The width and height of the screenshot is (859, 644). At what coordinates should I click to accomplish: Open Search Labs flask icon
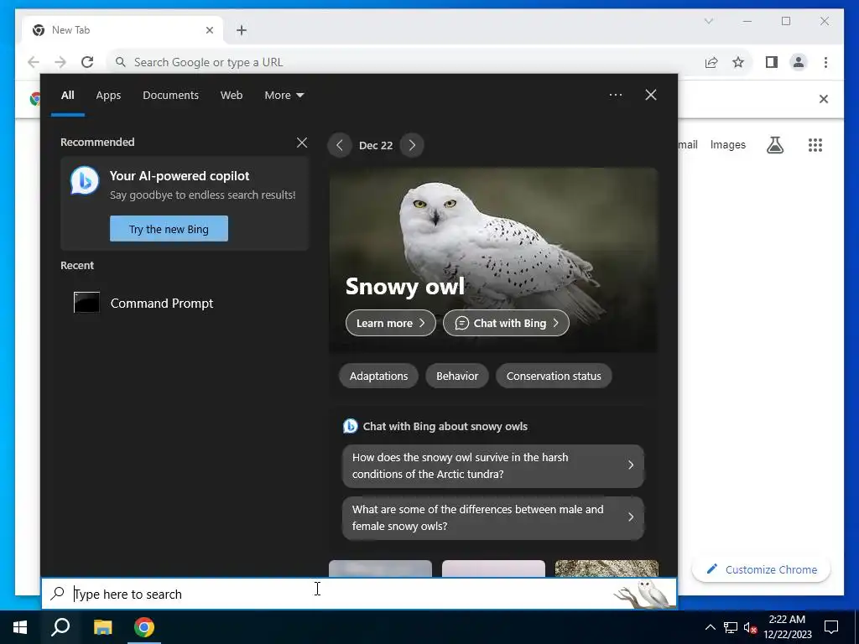click(x=774, y=145)
